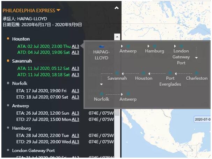Select Antwerp port in the schedule list
Screen dimensions: 212x159
tap(21, 106)
